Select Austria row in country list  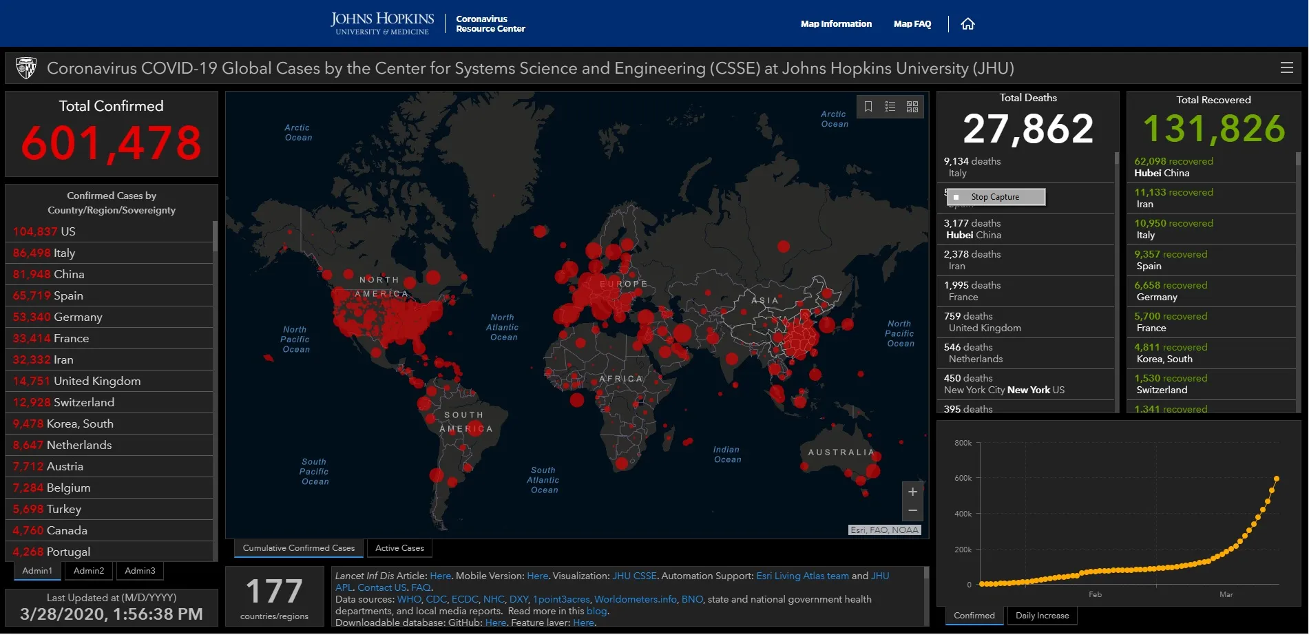tap(110, 466)
